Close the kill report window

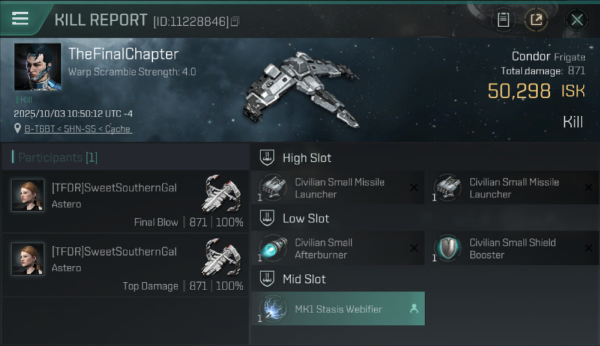[577, 20]
